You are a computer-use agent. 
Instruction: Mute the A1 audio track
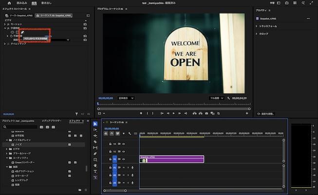(124, 168)
